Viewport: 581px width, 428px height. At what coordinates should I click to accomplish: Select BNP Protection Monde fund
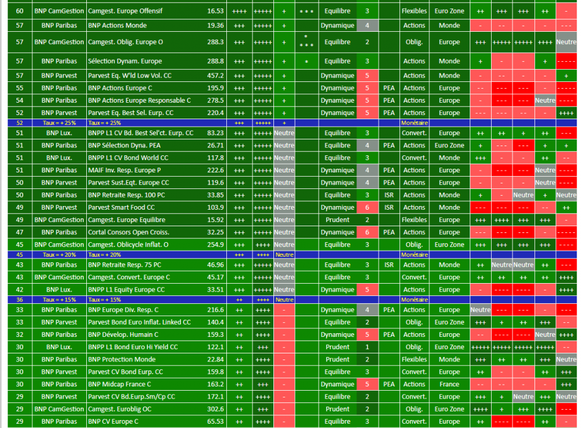(122, 360)
